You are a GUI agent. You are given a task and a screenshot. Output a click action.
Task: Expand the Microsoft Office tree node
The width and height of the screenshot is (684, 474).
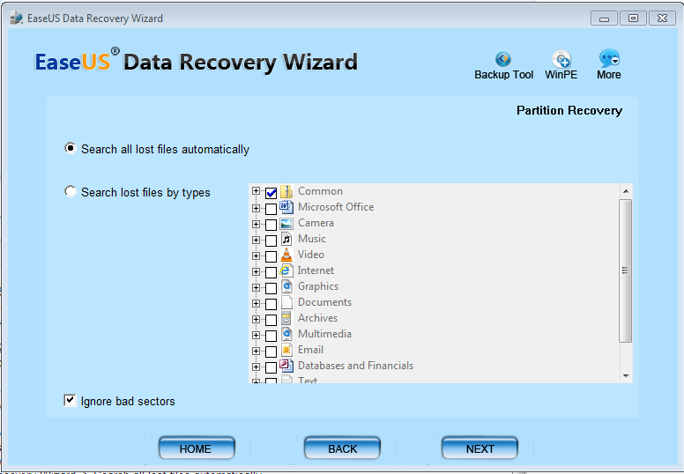tap(256, 209)
